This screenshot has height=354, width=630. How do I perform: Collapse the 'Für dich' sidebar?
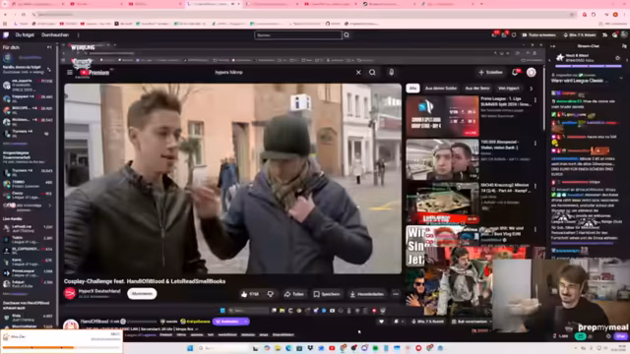click(x=49, y=47)
